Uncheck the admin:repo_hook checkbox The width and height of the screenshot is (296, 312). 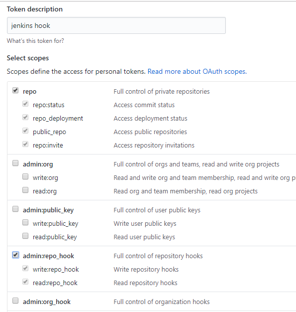15,255
